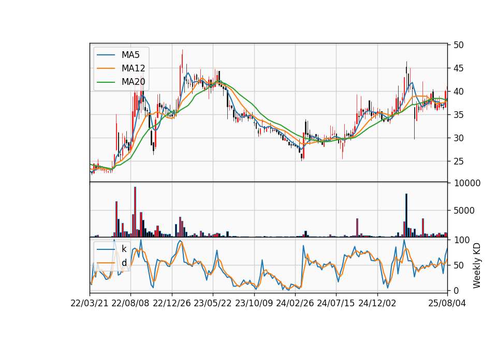
Task: Click the price axis value 35
Action: pos(458,115)
